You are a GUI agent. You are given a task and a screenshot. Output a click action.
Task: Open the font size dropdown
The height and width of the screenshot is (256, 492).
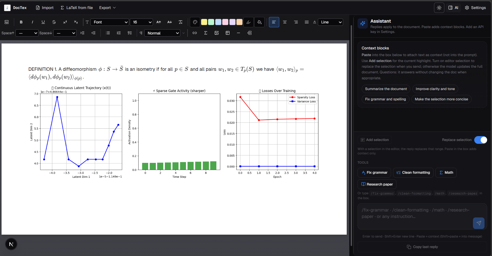[x=141, y=22]
